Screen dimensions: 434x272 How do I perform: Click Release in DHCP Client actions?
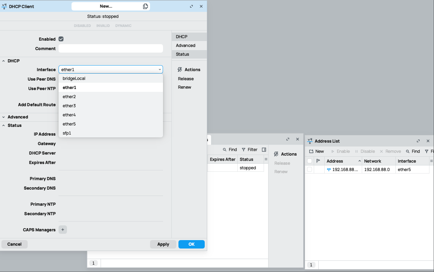186,79
